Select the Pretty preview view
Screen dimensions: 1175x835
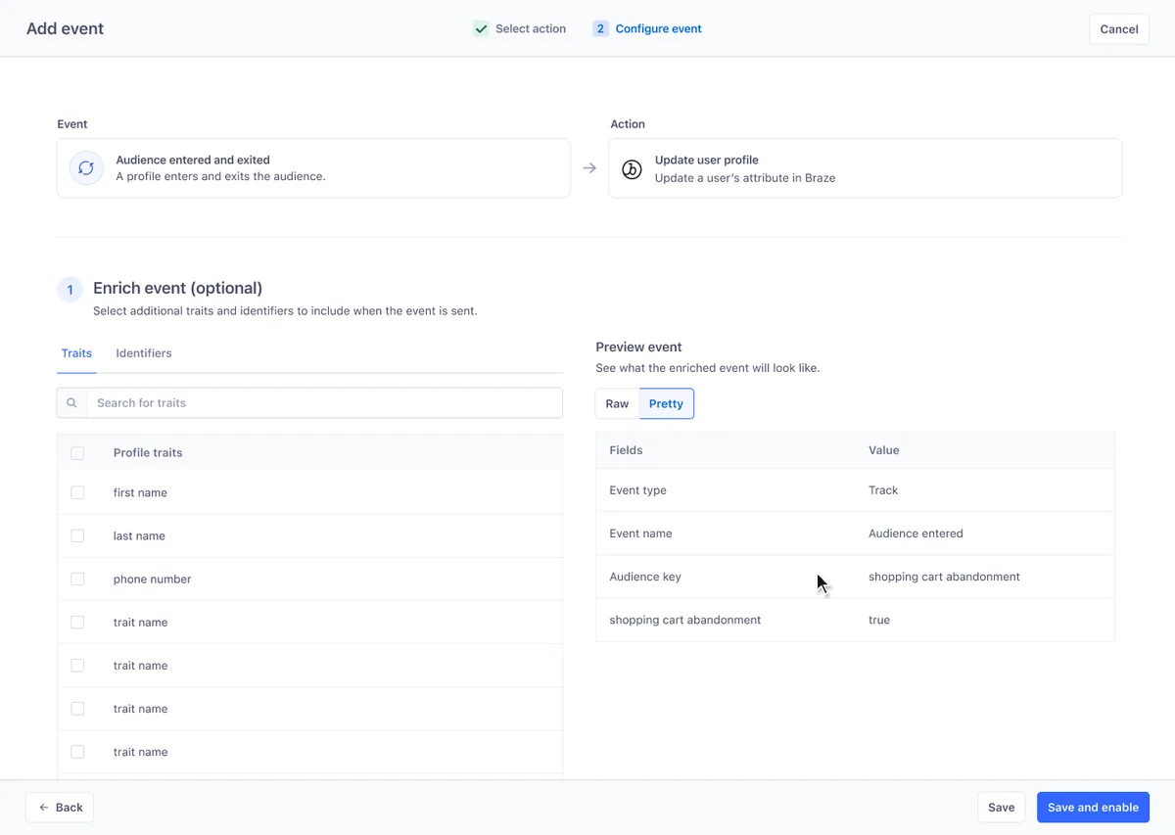coord(666,403)
